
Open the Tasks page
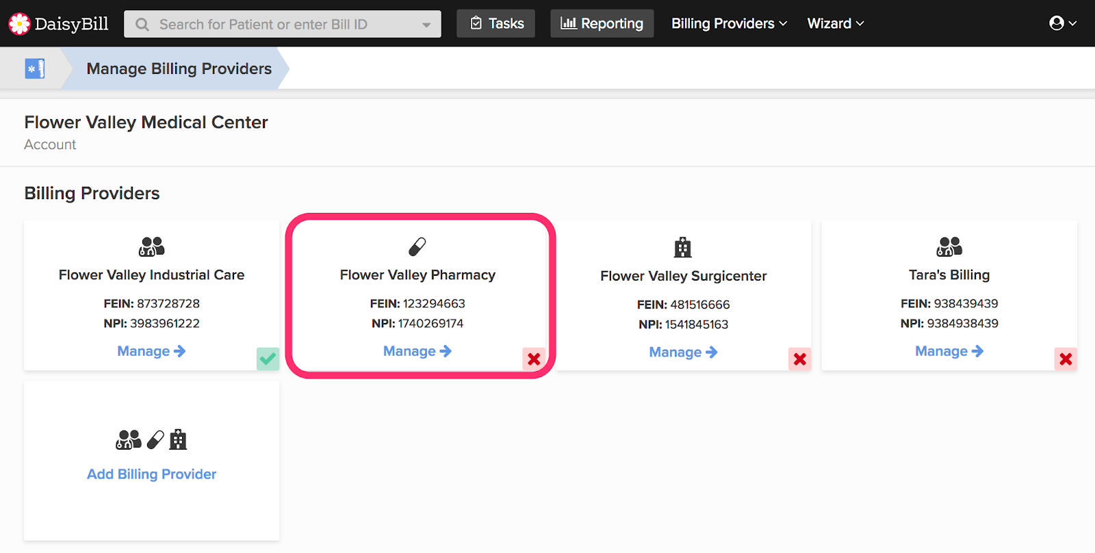coord(496,23)
